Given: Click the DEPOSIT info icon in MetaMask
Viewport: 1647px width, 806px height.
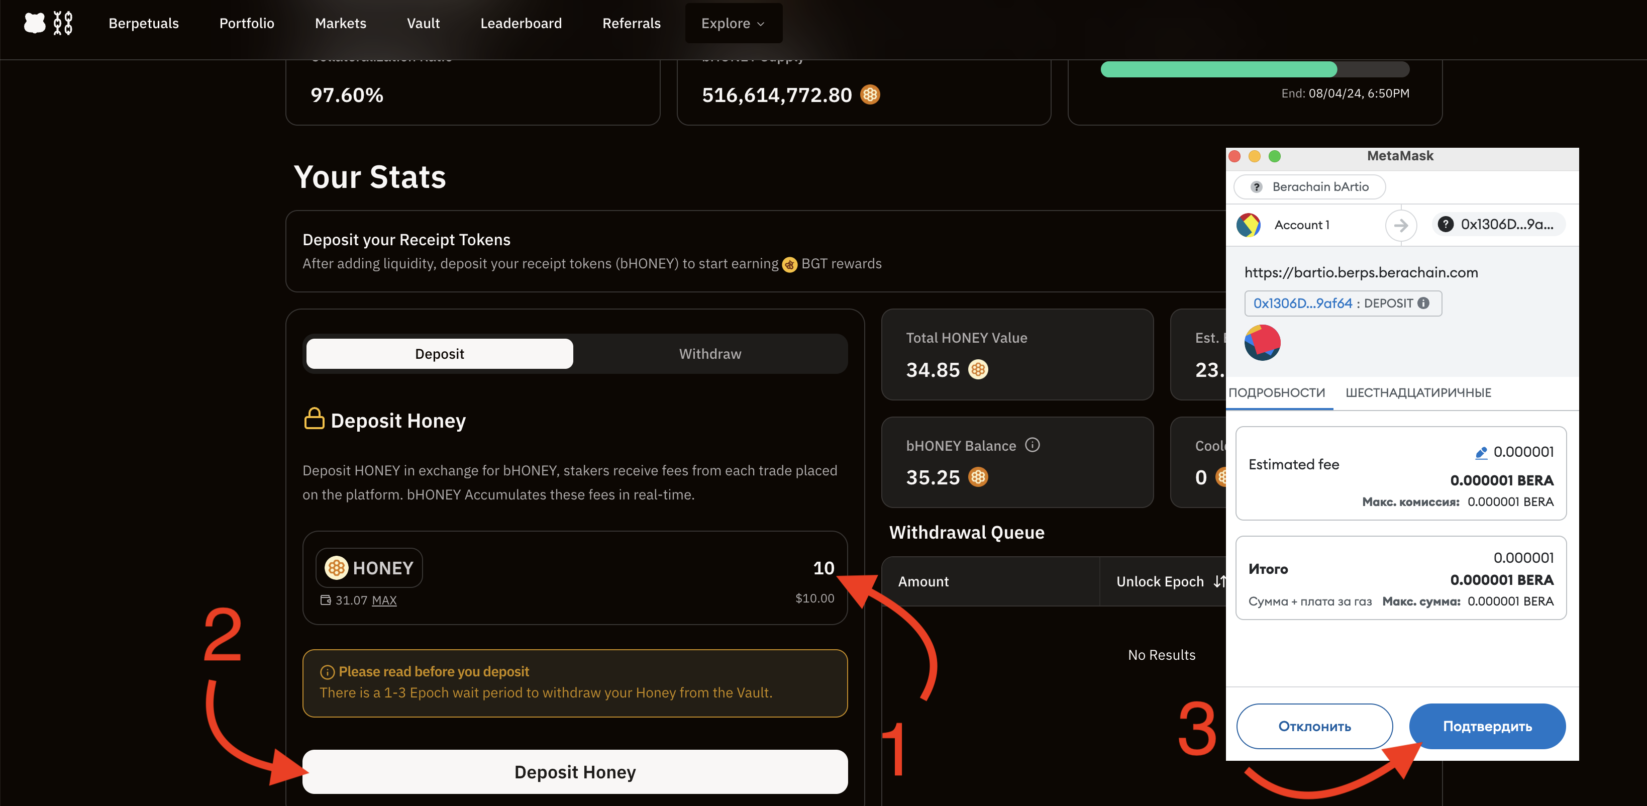Looking at the screenshot, I should (1423, 303).
